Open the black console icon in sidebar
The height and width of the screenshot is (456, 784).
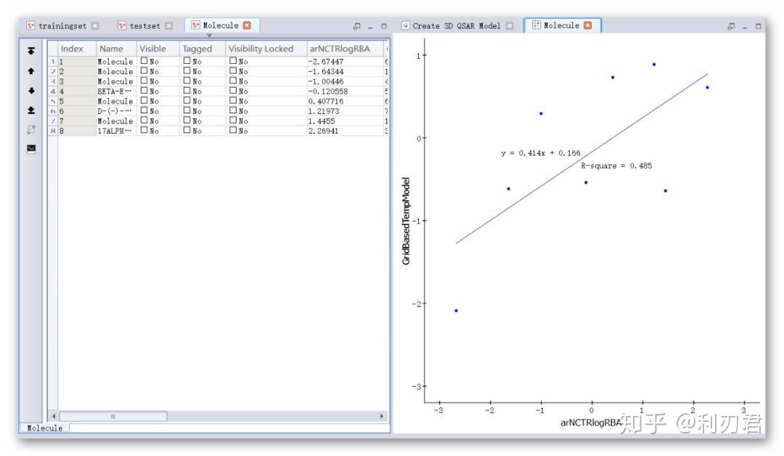(31, 149)
